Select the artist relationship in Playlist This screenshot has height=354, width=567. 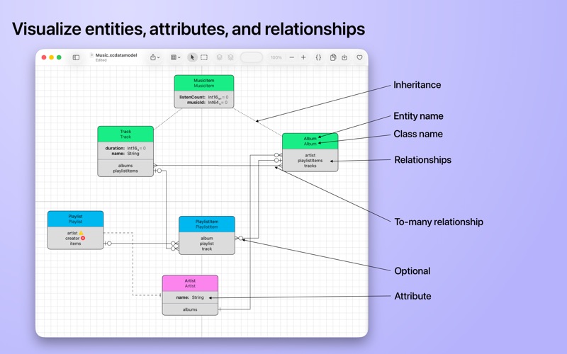pos(72,233)
